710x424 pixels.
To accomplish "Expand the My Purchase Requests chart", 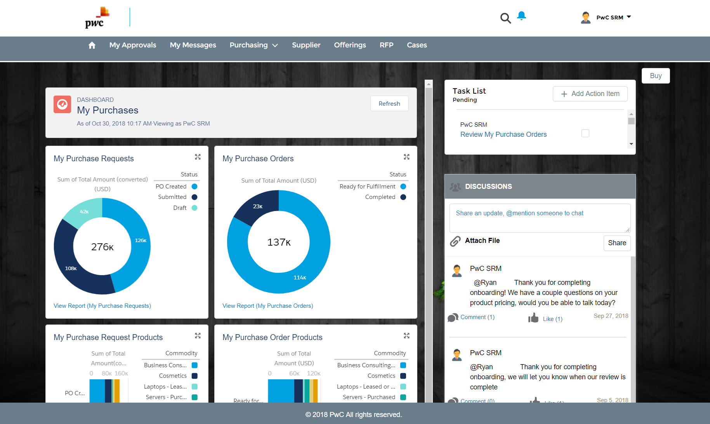I will pyautogui.click(x=198, y=157).
